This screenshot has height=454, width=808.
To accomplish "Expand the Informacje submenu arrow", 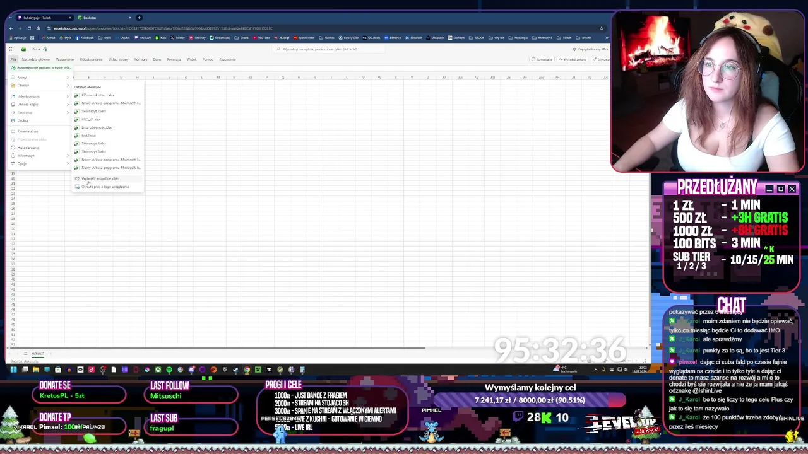I will 68,156.
